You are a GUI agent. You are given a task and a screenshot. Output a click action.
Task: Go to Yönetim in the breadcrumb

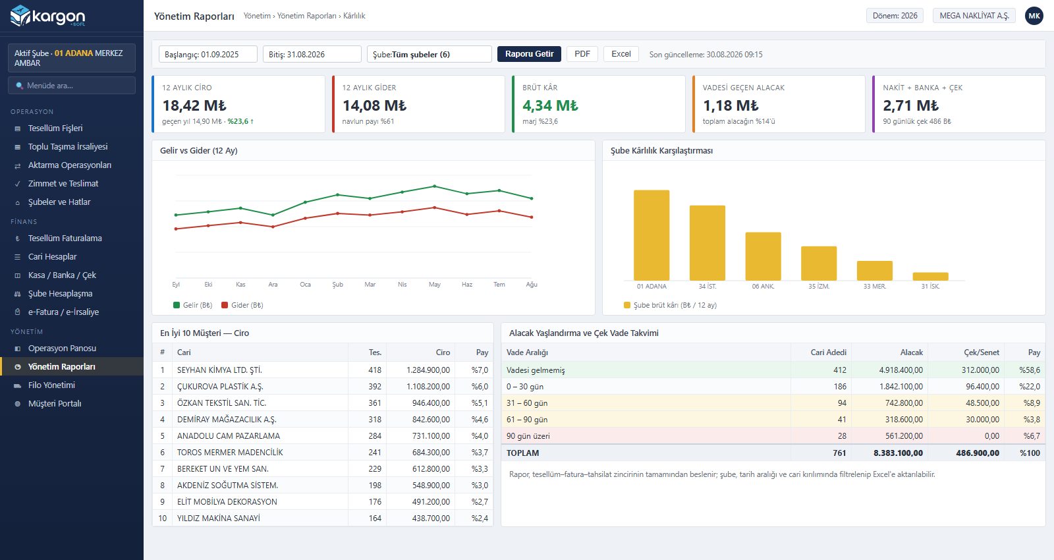tap(257, 16)
